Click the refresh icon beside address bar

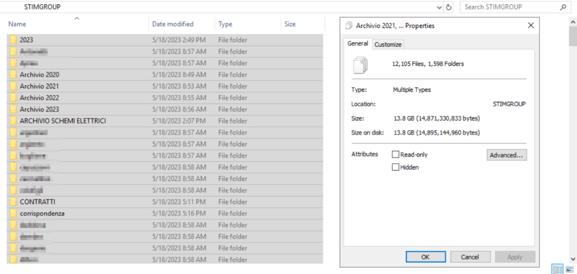pyautogui.click(x=449, y=7)
